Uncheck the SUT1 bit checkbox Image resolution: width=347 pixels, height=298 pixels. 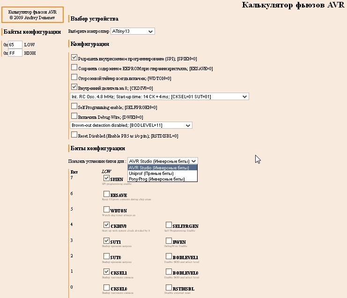pyautogui.click(x=106, y=240)
